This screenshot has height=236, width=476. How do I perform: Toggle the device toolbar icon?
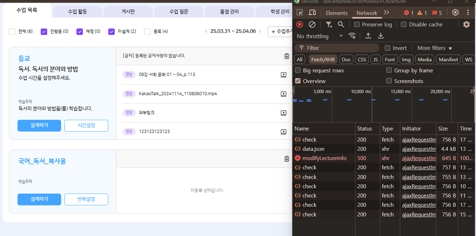click(312, 13)
